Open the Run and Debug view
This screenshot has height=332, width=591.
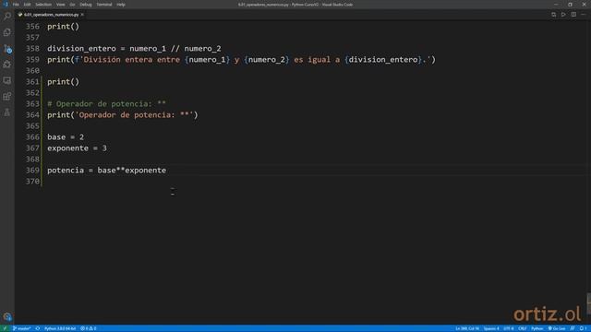[6, 65]
